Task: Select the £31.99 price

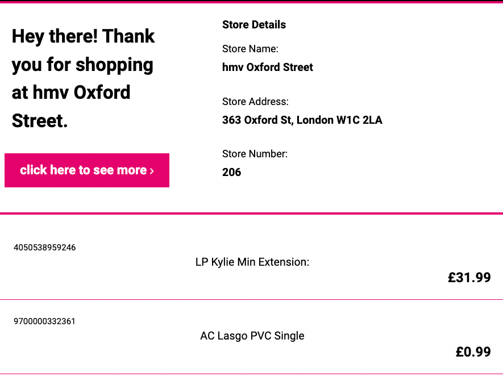Action: pos(469,277)
